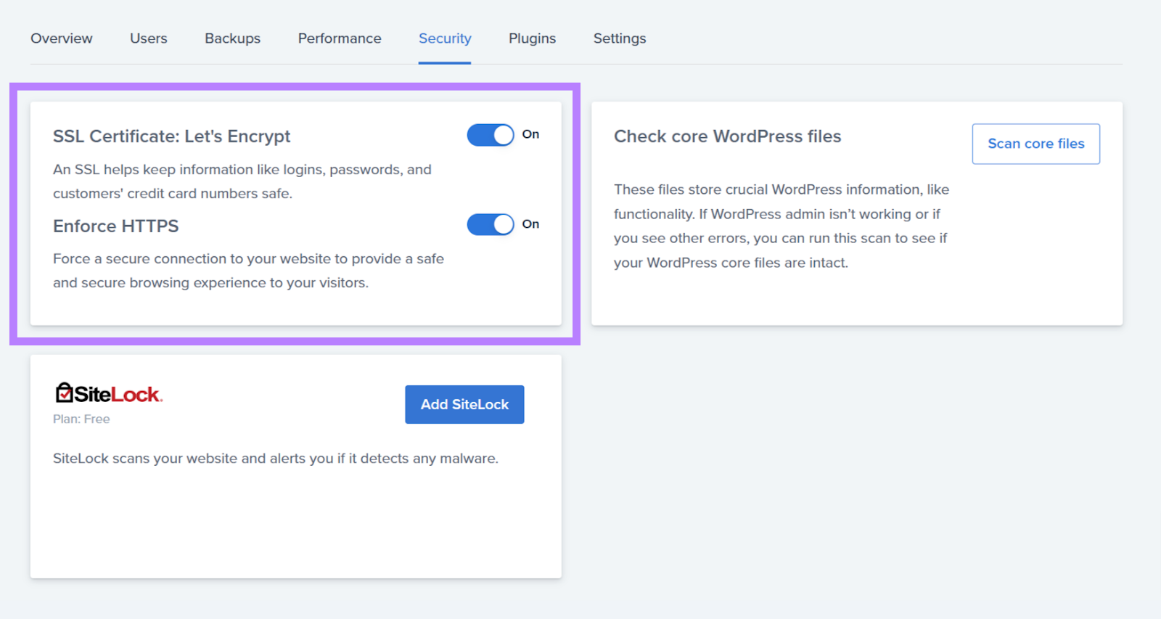
Task: Click the Enforce HTTPS heading
Action: pyautogui.click(x=115, y=226)
